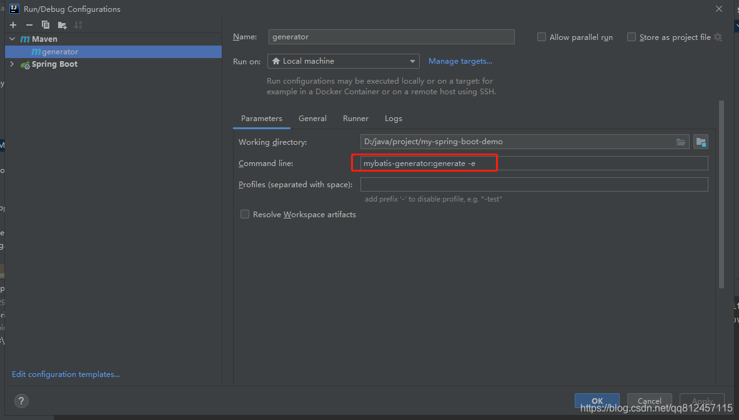Copy the selected configuration
The width and height of the screenshot is (739, 420).
coord(45,25)
